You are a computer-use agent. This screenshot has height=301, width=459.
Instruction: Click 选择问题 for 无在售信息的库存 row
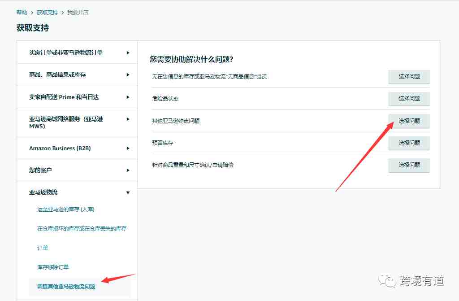[409, 77]
